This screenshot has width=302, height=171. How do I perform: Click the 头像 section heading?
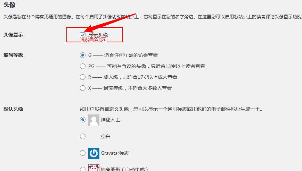[x=9, y=5]
